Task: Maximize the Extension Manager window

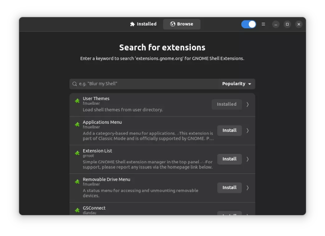Action: 287,24
